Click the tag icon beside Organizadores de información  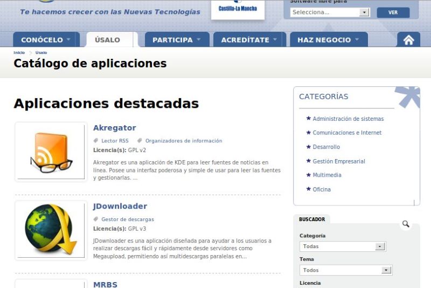[140, 141]
